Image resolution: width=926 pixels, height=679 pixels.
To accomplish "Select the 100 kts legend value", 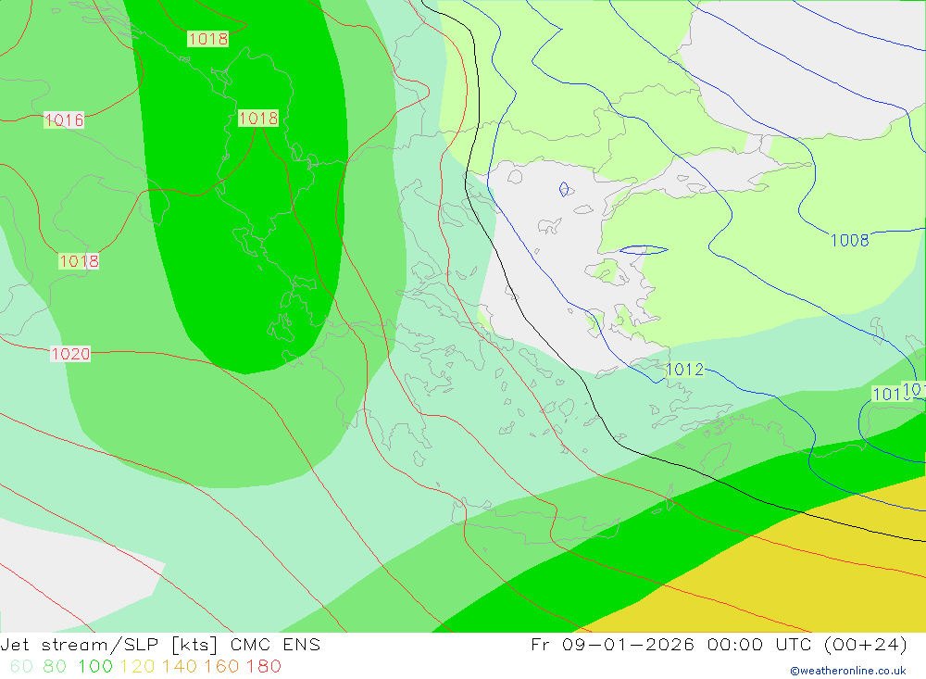I will click(95, 667).
